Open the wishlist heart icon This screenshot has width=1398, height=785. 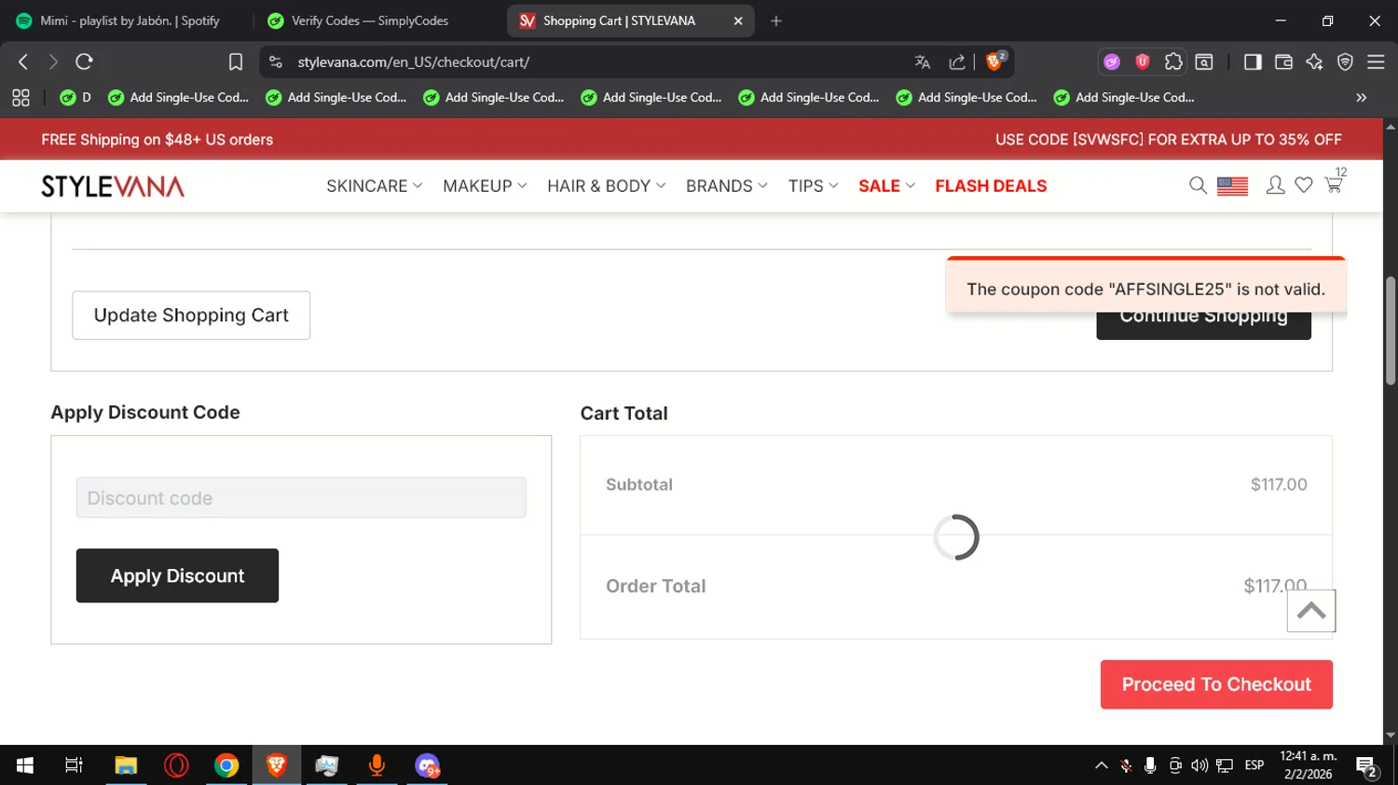pyautogui.click(x=1304, y=185)
